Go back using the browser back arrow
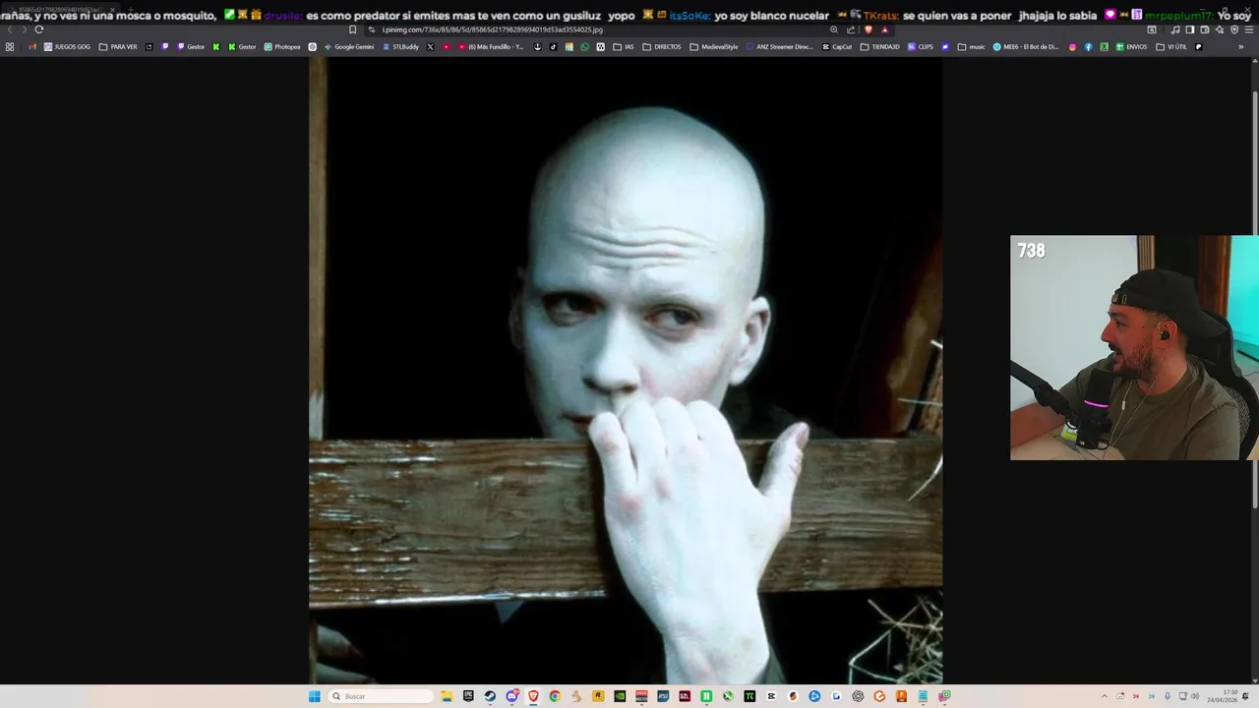Viewport: 1259px width, 708px height. coord(10,29)
